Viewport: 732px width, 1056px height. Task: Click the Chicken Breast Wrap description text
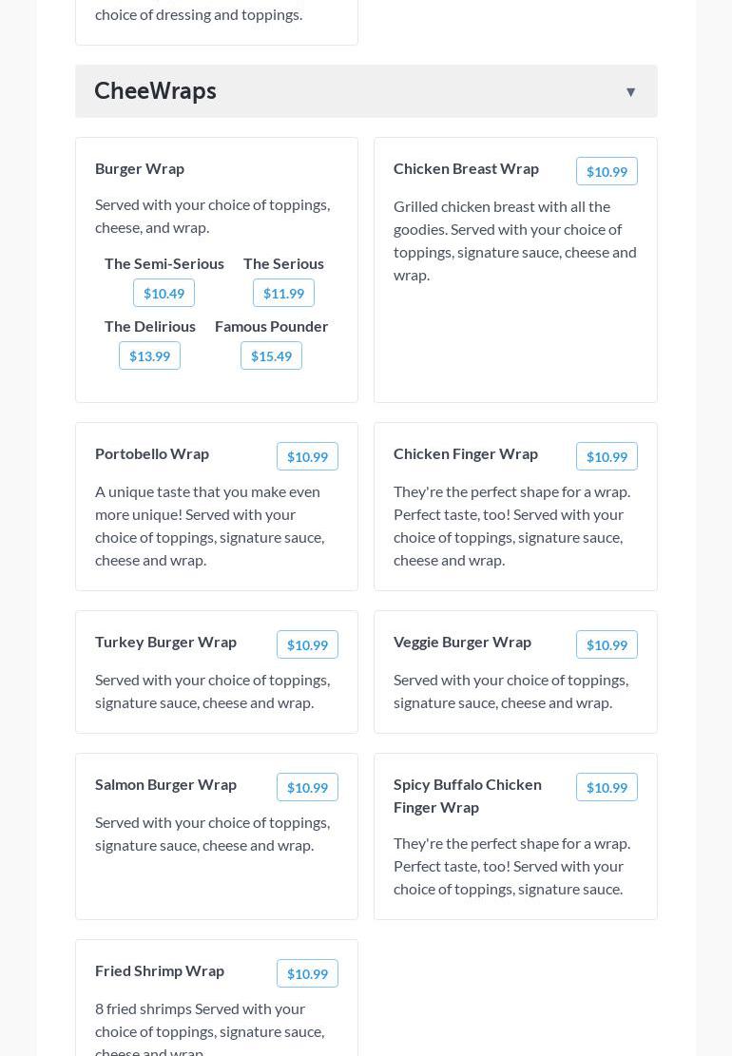pyautogui.click(x=514, y=240)
